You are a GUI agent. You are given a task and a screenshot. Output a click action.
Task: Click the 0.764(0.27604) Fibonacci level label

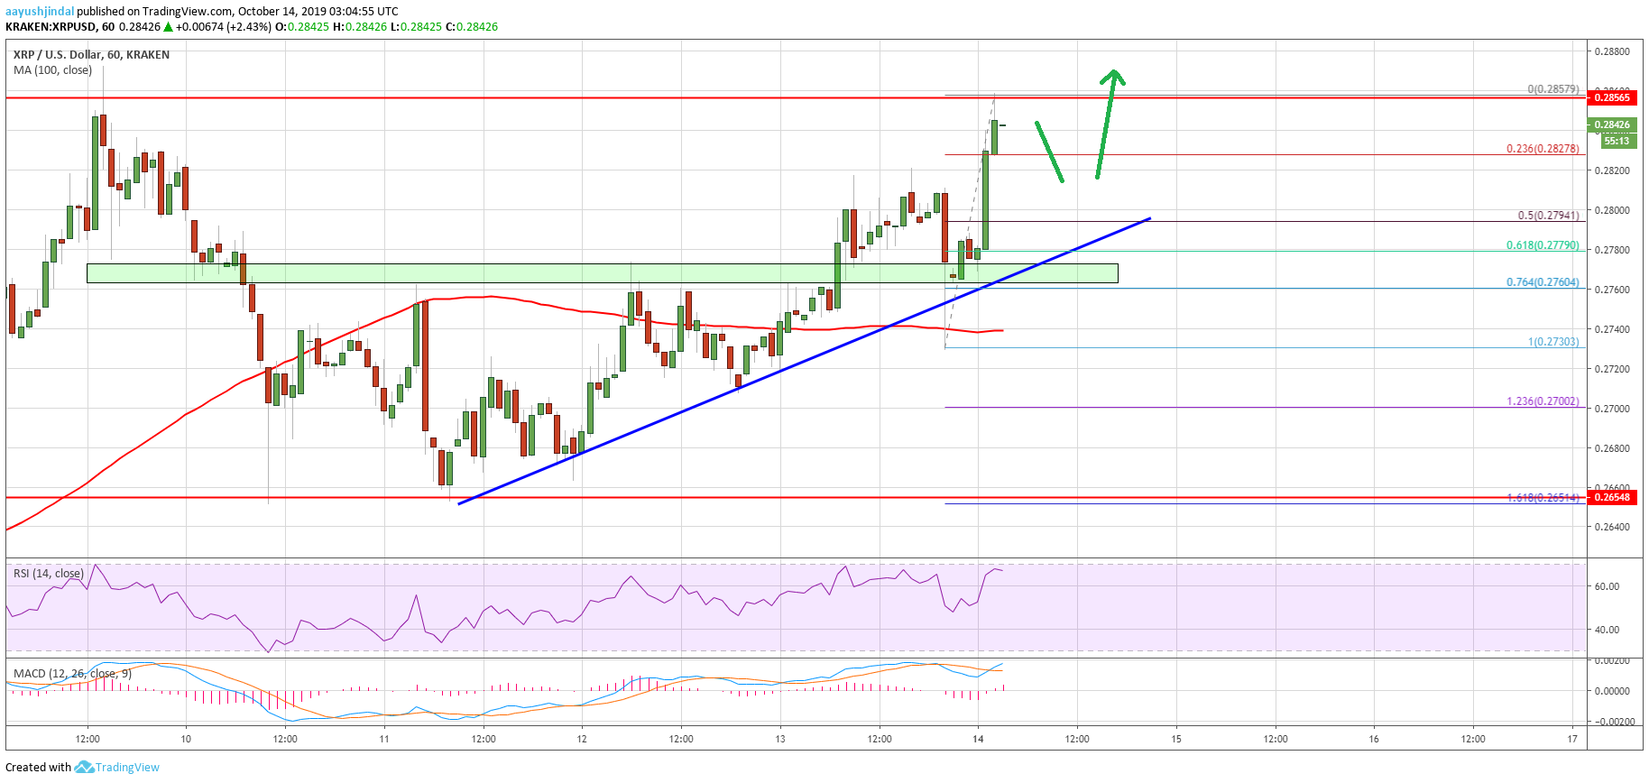1543,282
